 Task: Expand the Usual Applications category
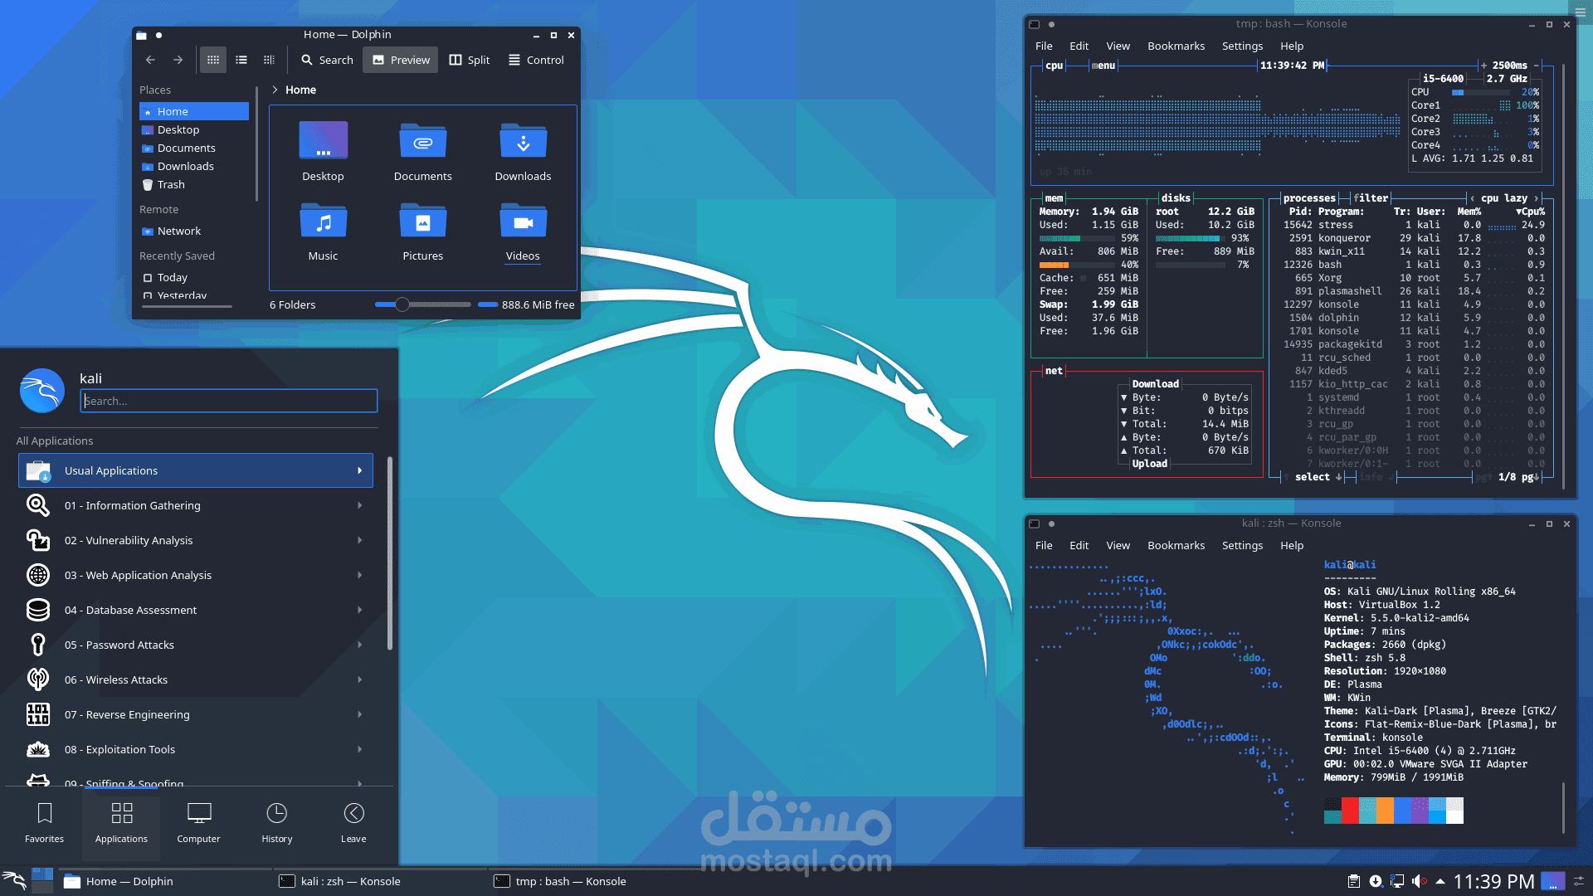point(196,470)
